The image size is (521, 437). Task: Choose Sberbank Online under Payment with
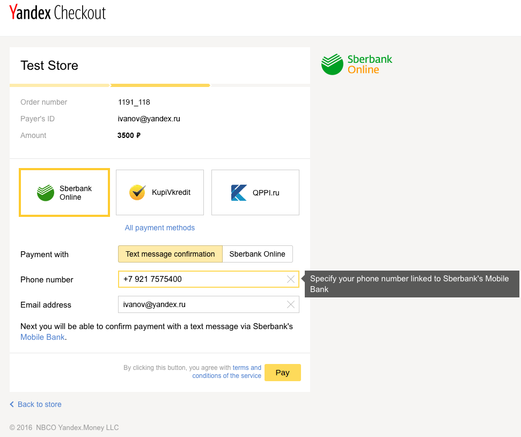click(x=257, y=254)
